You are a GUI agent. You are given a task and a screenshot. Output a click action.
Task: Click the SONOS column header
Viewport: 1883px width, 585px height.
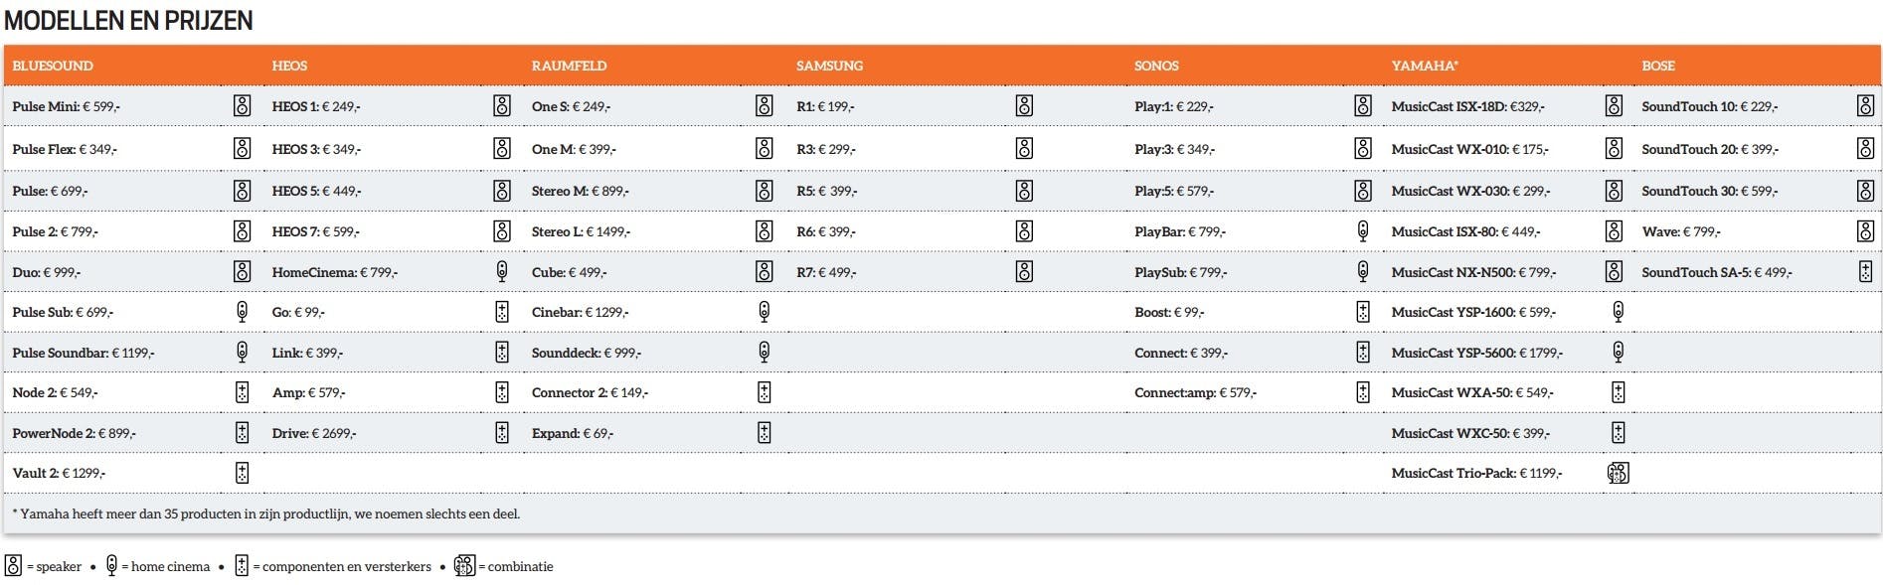pyautogui.click(x=1156, y=66)
